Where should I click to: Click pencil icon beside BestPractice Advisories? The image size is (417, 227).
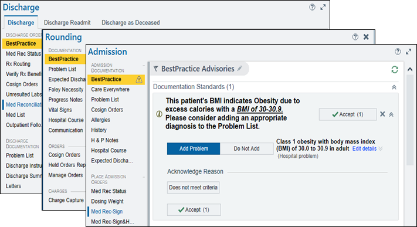pyautogui.click(x=240, y=69)
